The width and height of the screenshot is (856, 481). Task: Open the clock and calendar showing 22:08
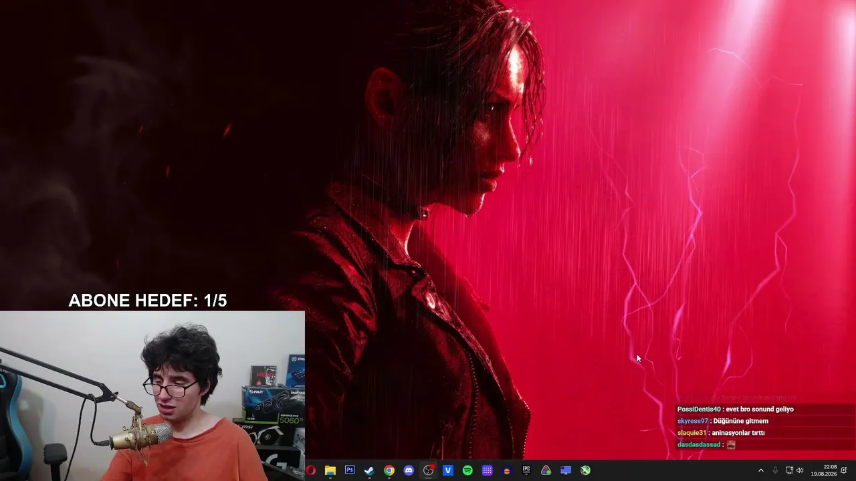824,470
